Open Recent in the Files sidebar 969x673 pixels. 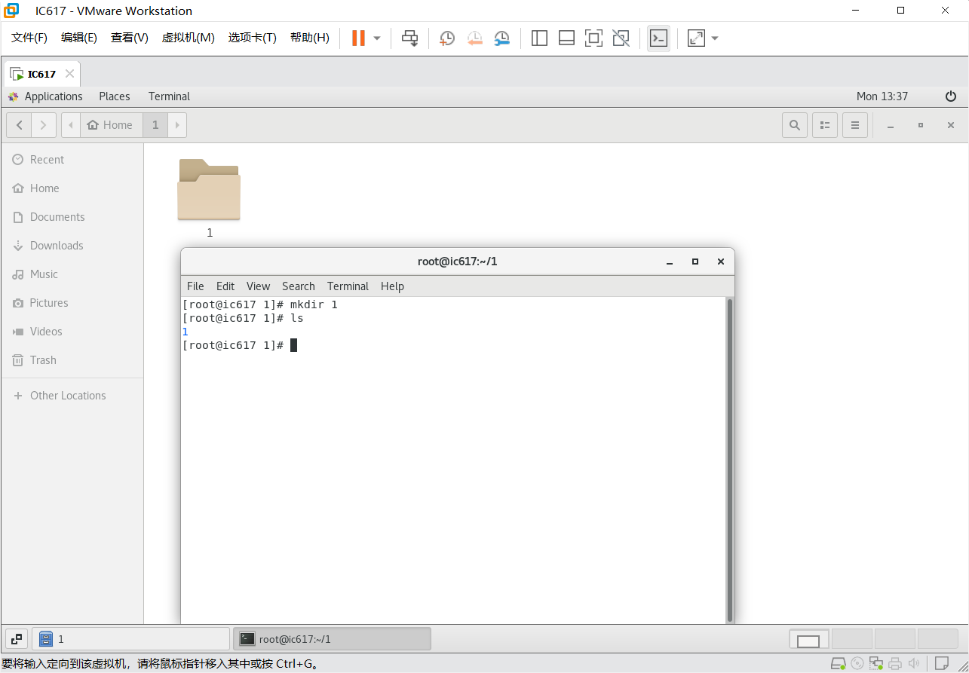click(x=72, y=160)
